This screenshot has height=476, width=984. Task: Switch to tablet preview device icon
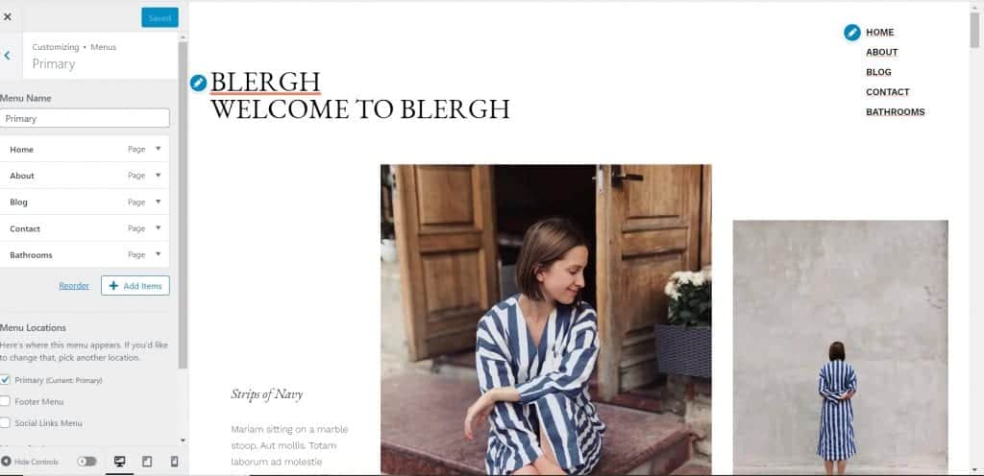147,462
